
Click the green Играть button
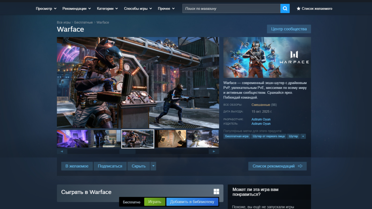click(155, 202)
